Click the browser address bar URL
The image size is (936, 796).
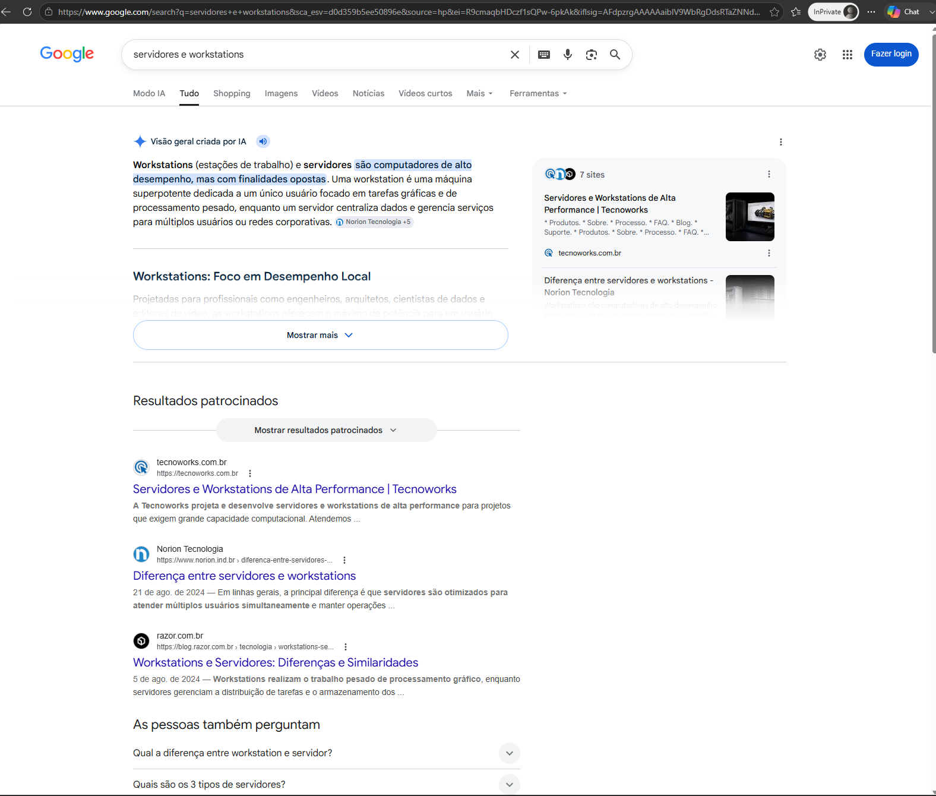(x=409, y=12)
